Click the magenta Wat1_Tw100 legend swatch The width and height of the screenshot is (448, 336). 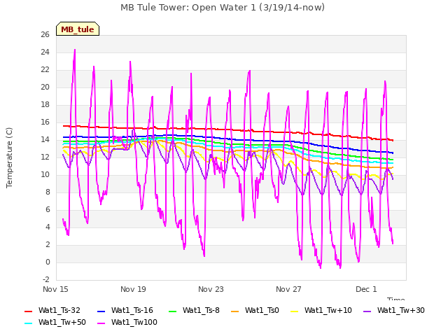click(x=101, y=323)
